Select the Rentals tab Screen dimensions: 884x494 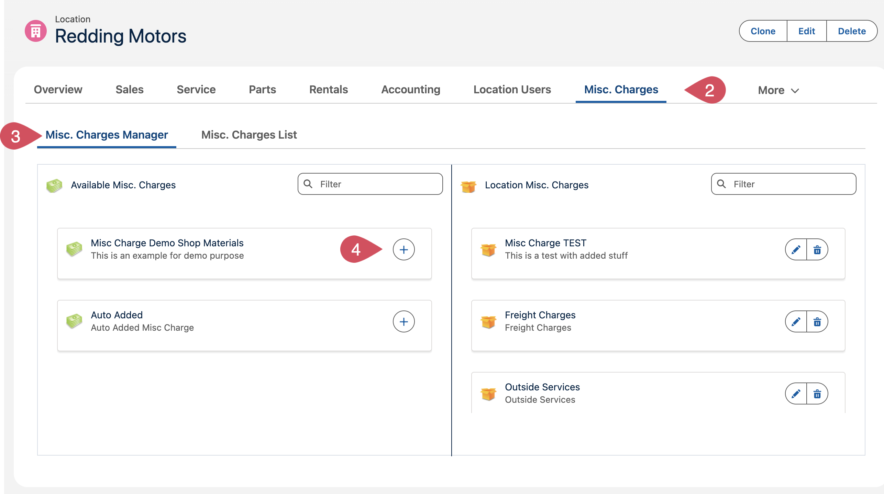[329, 90]
